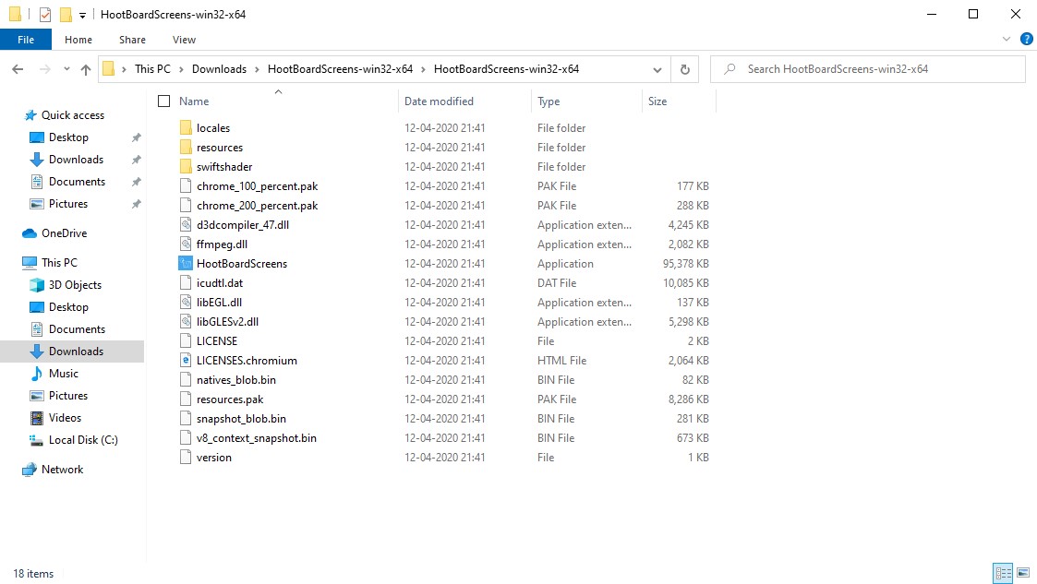The image size is (1037, 584).
Task: Switch to details view layout icon
Action: (1004, 573)
